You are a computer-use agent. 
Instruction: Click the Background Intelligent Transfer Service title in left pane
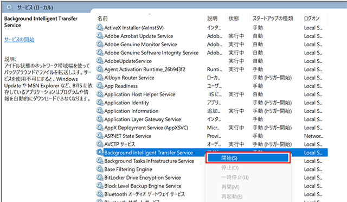pos(41,22)
